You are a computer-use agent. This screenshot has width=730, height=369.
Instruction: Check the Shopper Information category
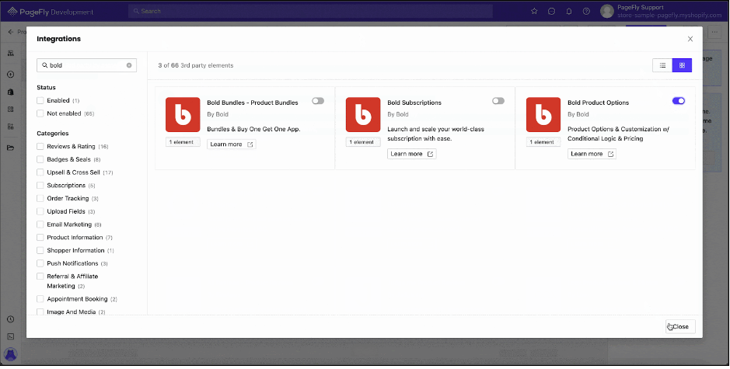40,251
